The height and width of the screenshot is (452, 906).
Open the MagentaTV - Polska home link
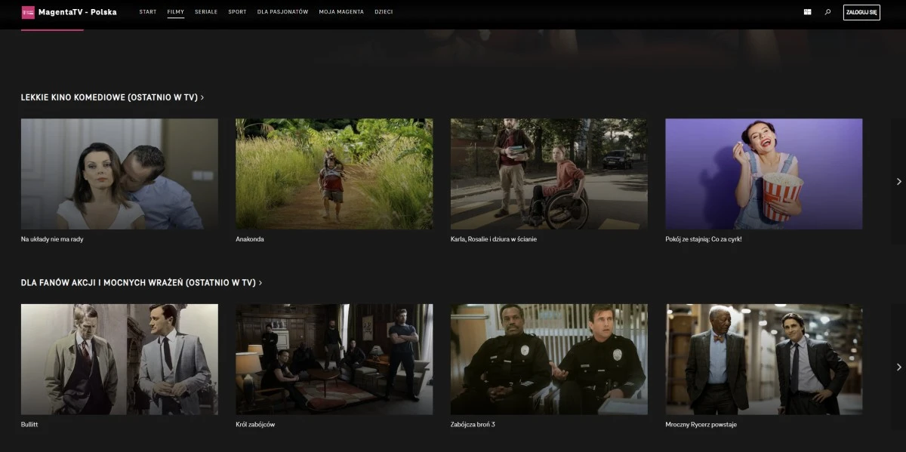(77, 12)
